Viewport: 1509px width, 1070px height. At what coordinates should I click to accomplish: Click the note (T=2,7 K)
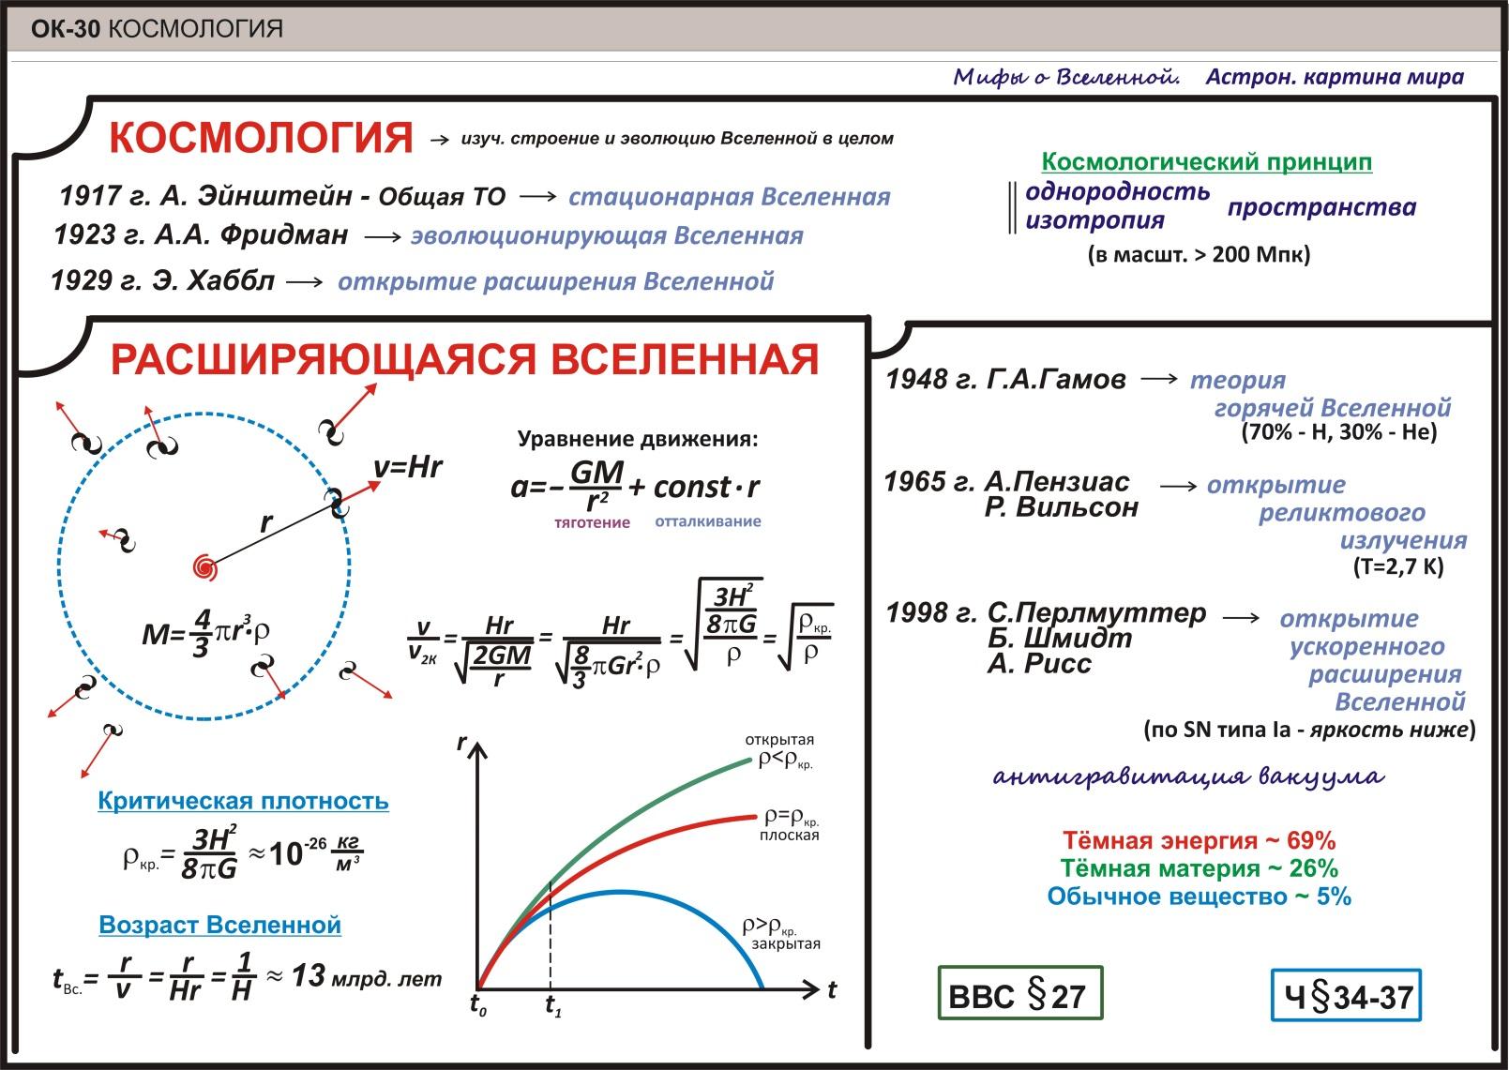pyautogui.click(x=1398, y=566)
